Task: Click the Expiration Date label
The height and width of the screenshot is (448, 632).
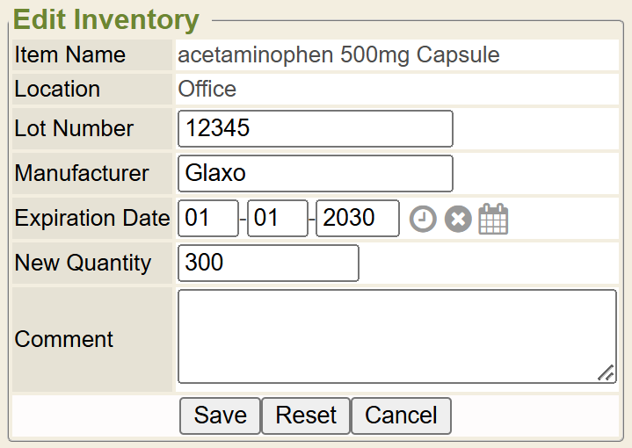Action: click(92, 219)
